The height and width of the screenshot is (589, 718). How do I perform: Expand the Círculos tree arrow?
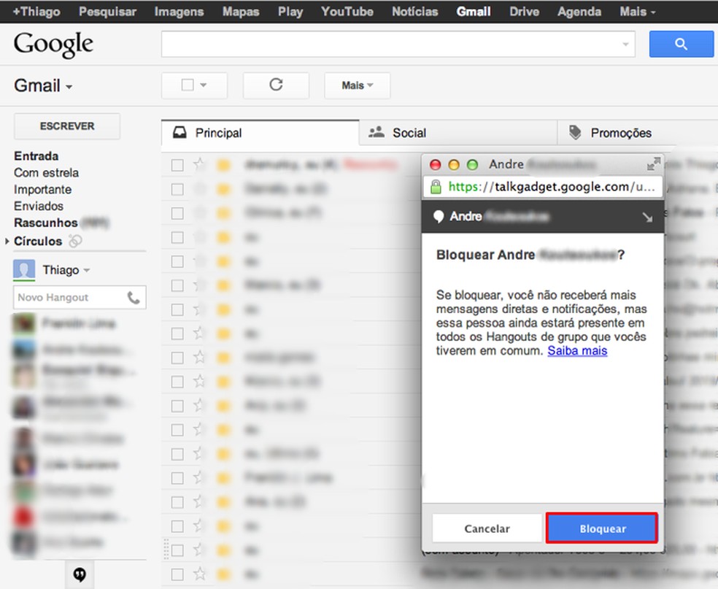[x=7, y=241]
